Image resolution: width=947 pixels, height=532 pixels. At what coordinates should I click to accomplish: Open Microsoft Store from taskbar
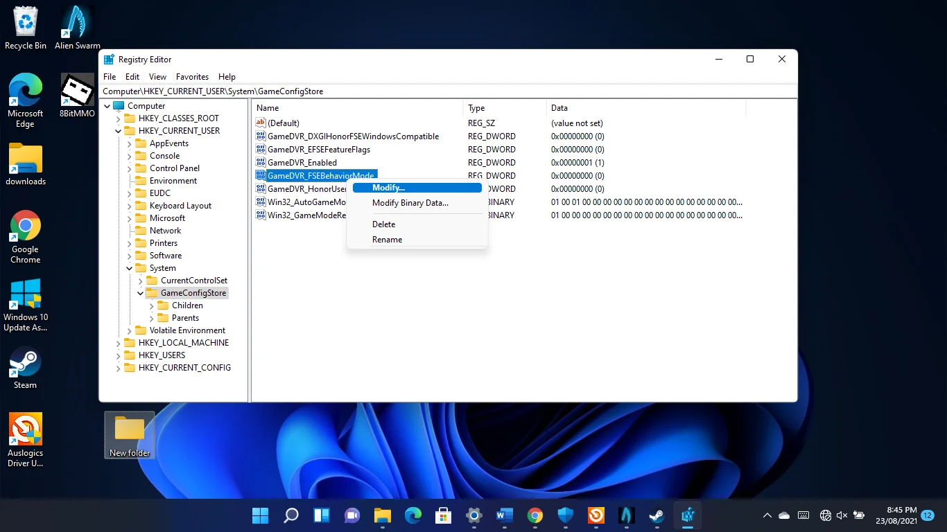tap(444, 515)
